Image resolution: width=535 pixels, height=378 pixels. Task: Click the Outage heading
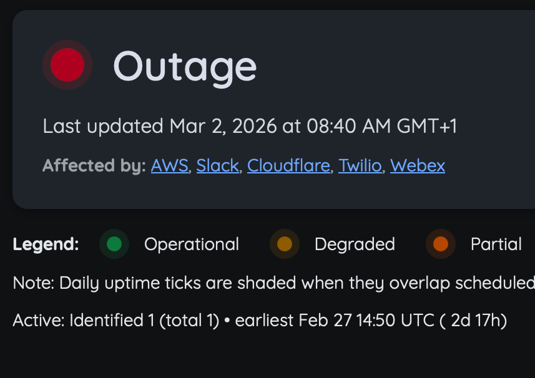pos(184,64)
